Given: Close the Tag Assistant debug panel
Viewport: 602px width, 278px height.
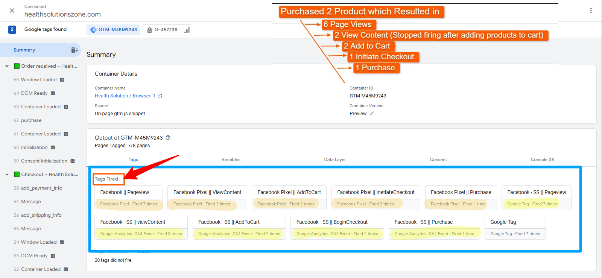Looking at the screenshot, I should coord(12,11).
